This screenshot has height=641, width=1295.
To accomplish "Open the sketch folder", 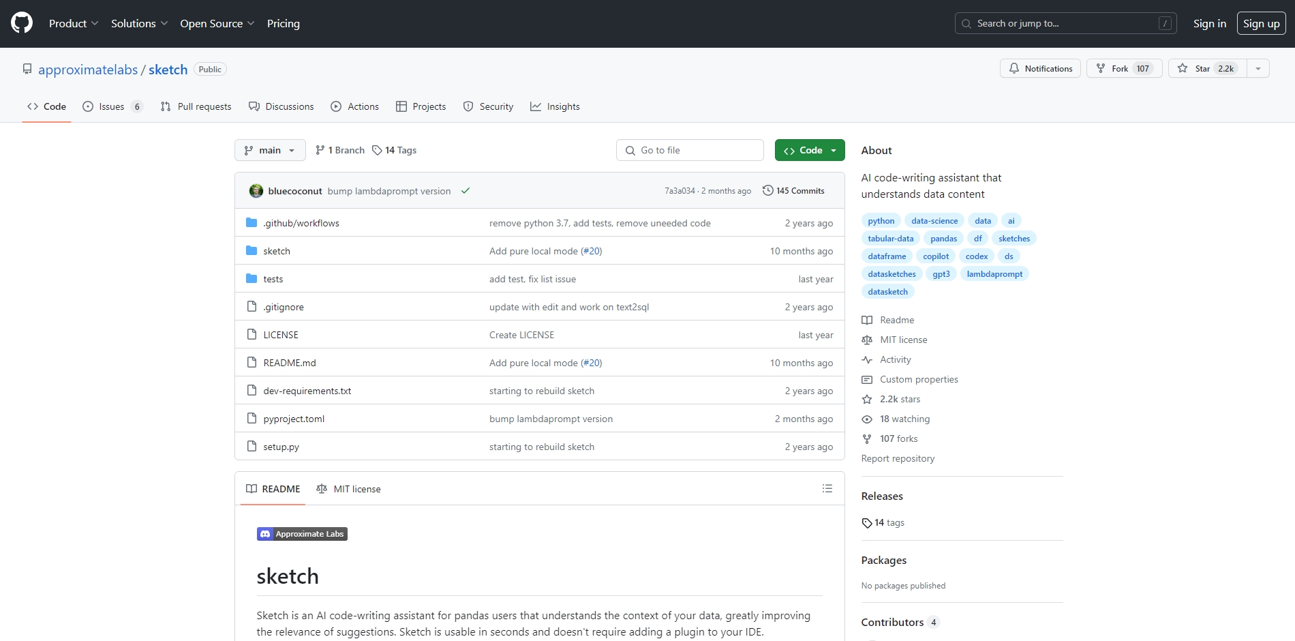I will point(277,251).
